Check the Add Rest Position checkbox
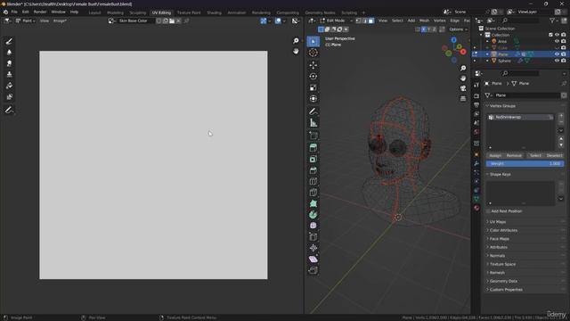570x321 pixels. (488, 211)
